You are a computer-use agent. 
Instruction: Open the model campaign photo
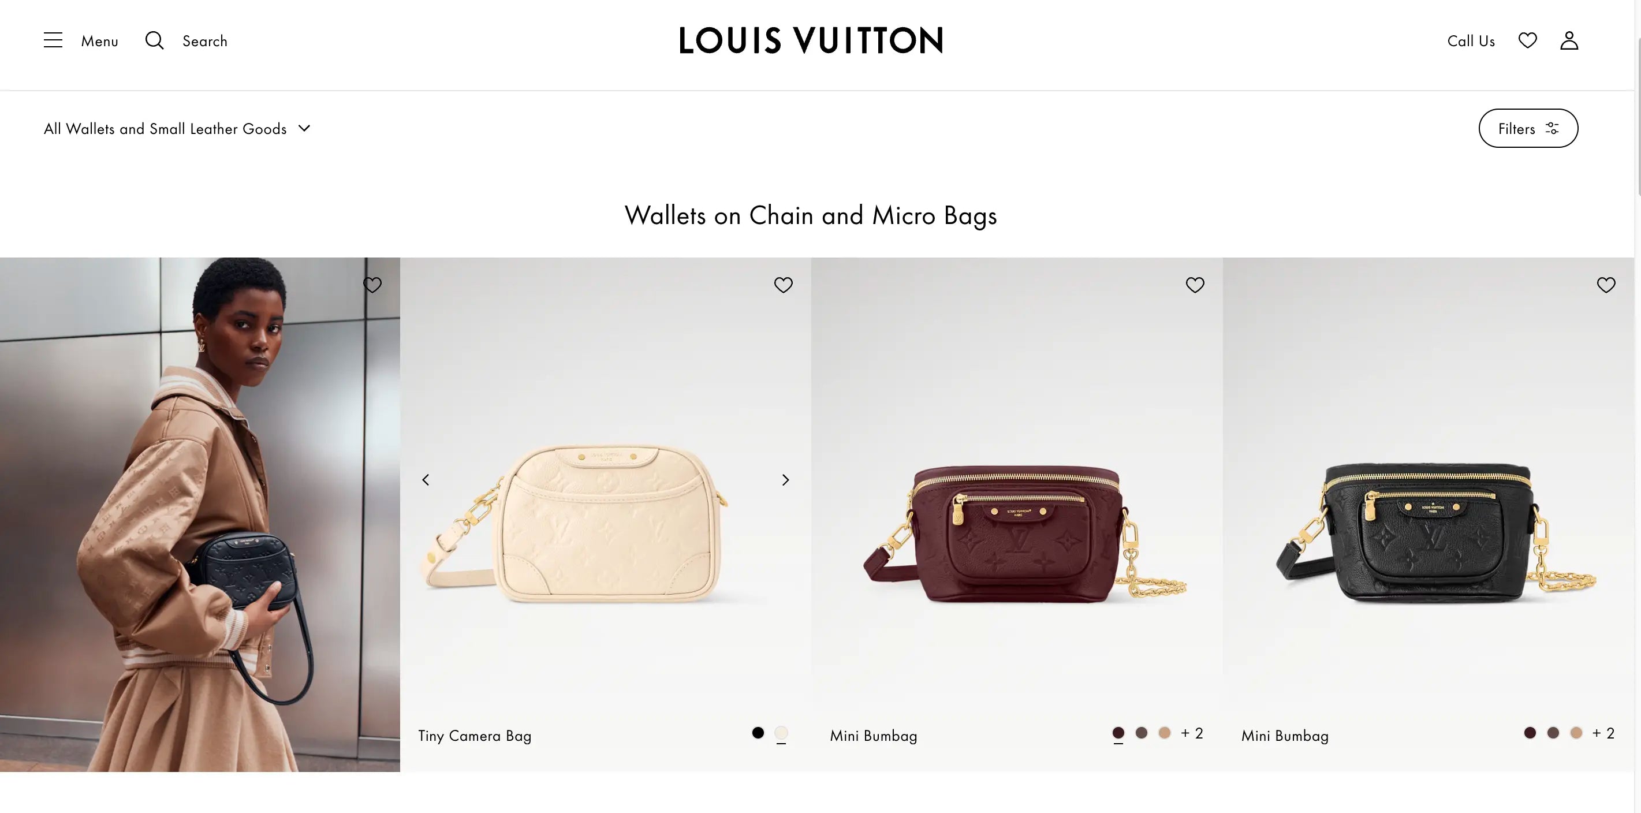(x=199, y=514)
